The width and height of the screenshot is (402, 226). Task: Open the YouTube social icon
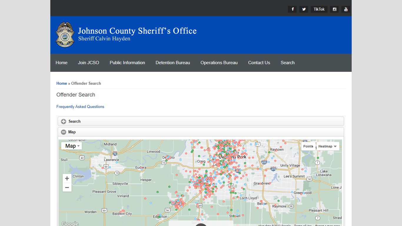[346, 9]
